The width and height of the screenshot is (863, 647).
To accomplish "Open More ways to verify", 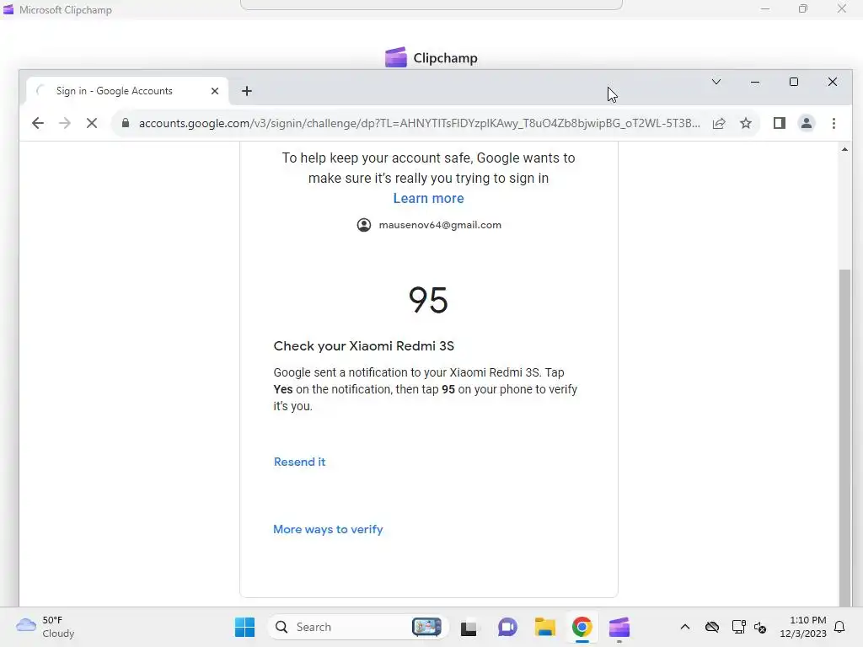I will pyautogui.click(x=328, y=529).
